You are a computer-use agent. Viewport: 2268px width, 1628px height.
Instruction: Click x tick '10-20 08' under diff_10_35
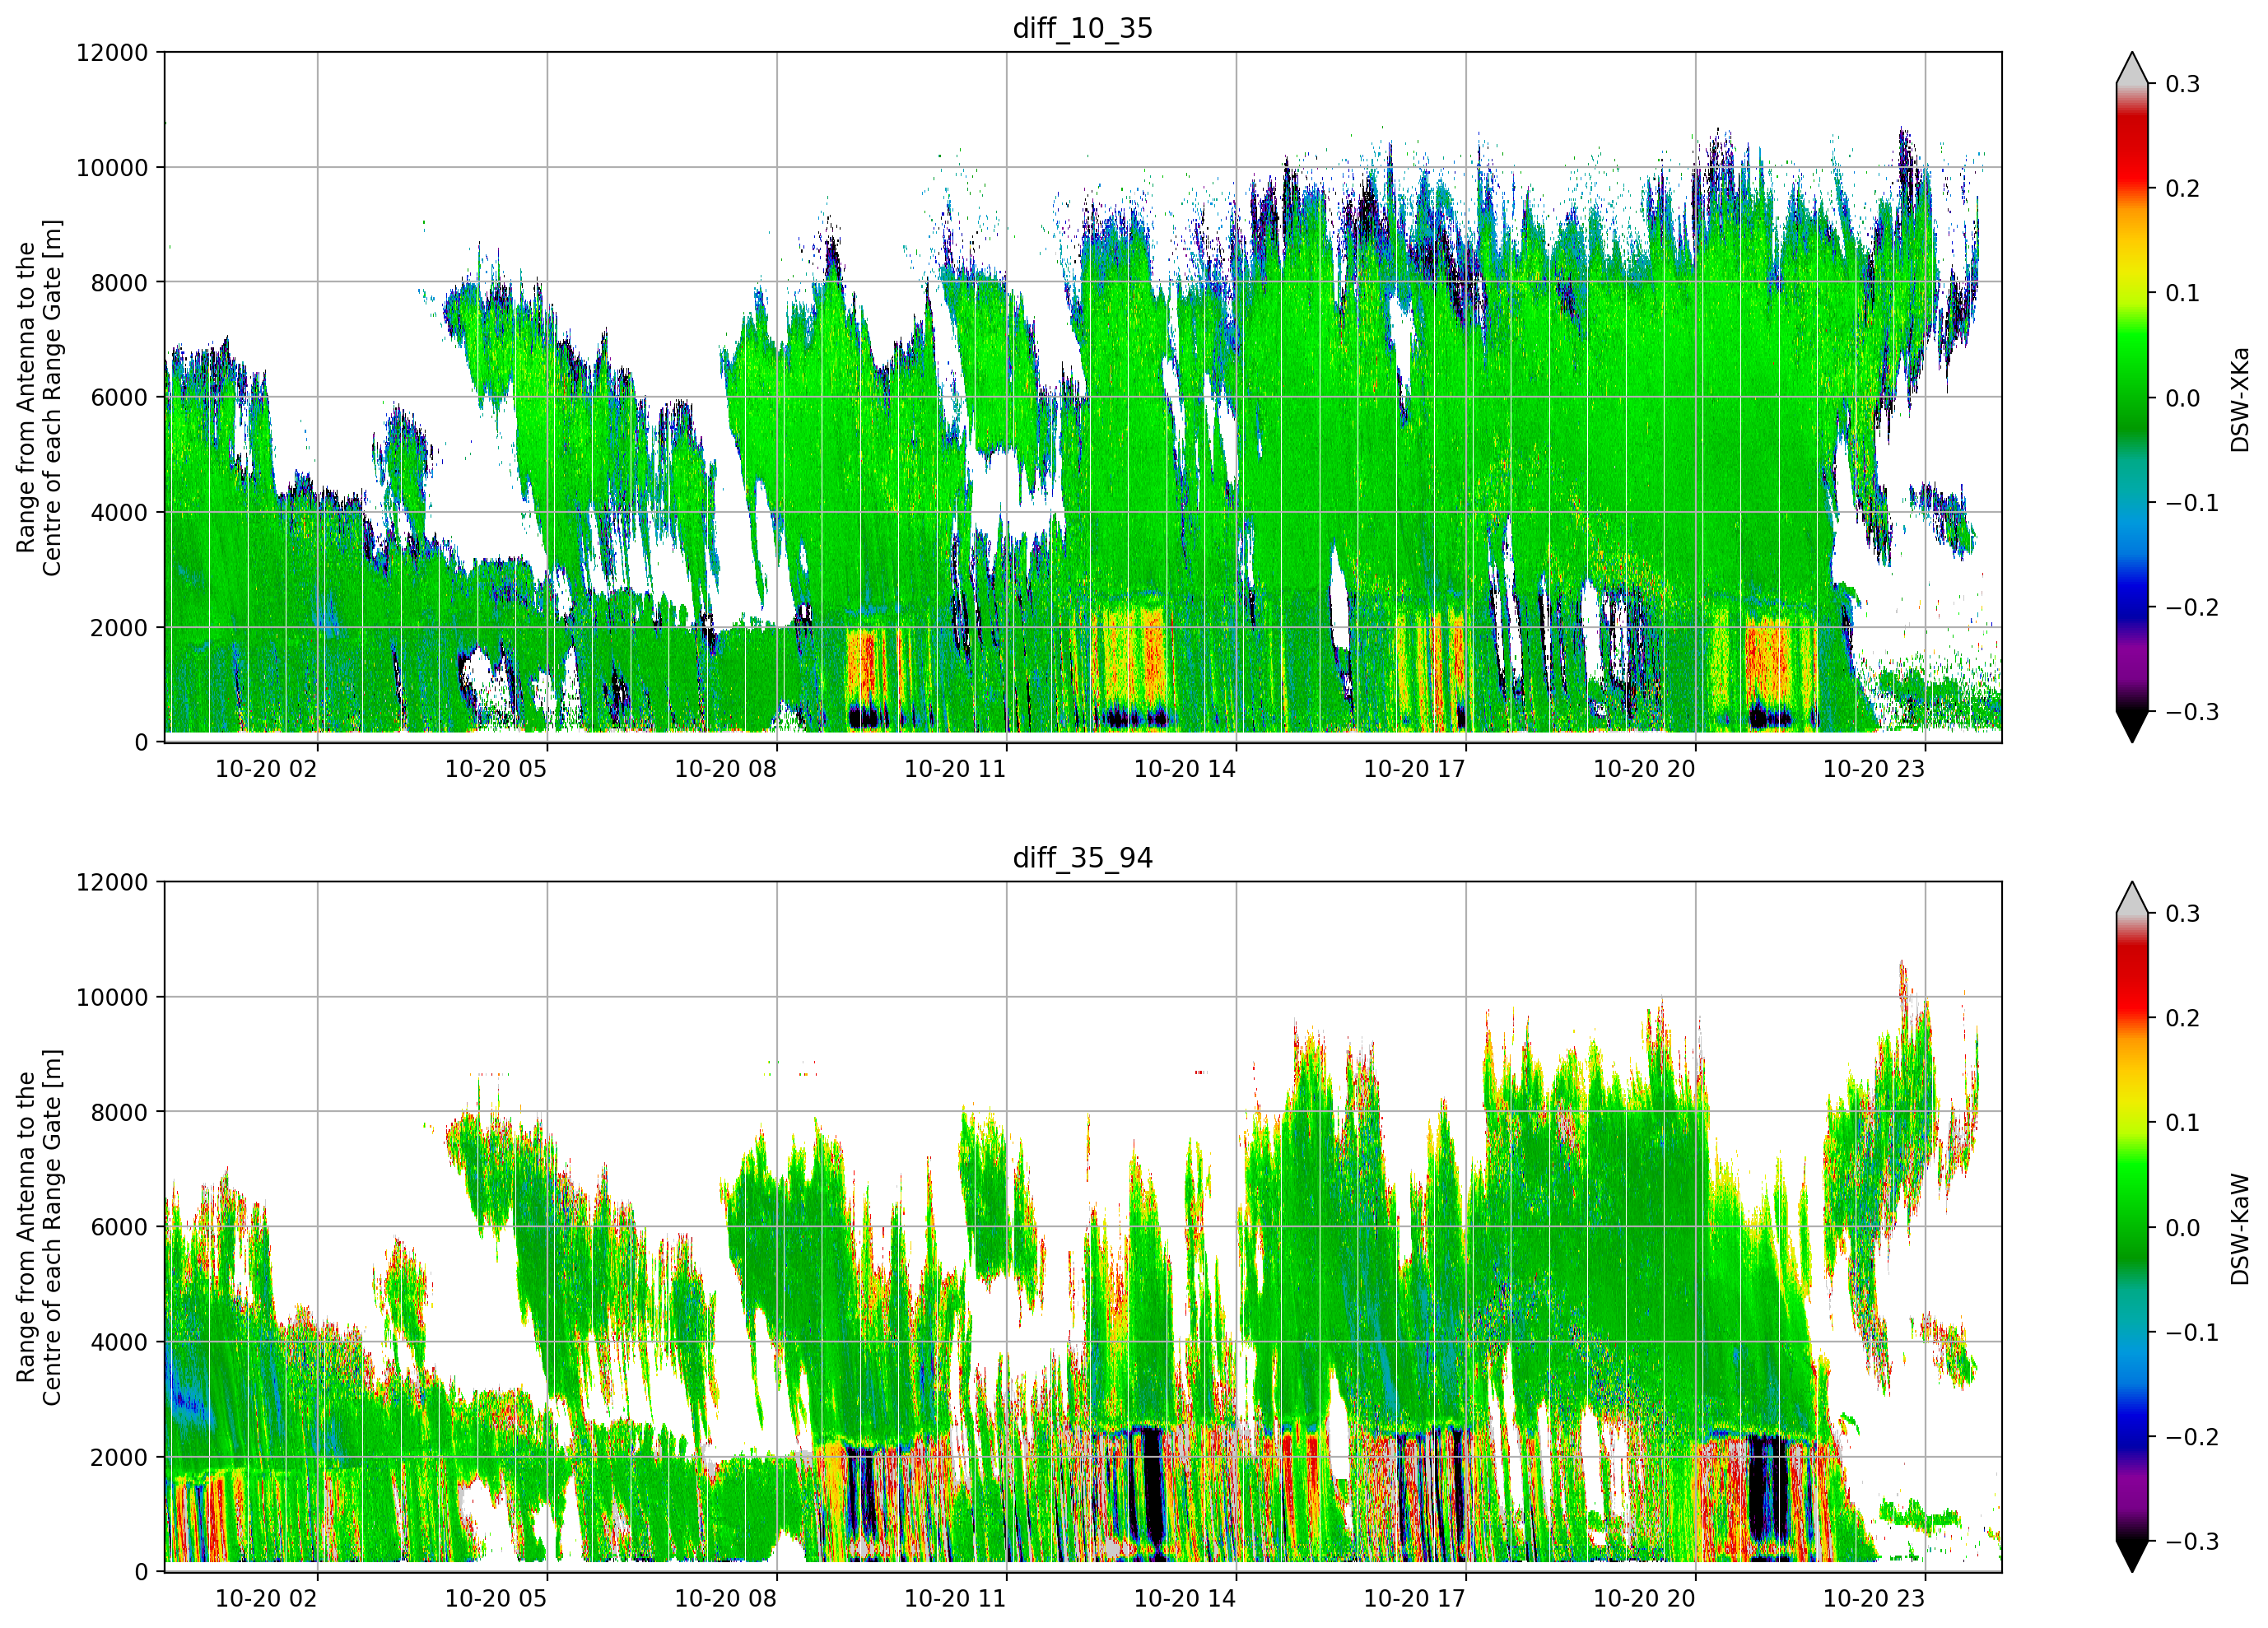pyautogui.click(x=726, y=769)
